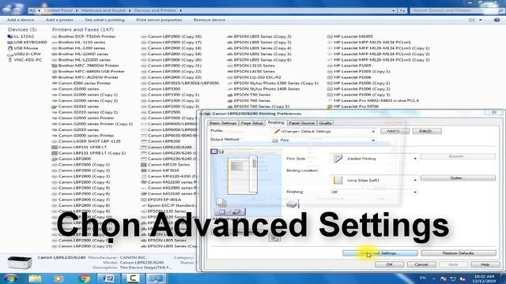Screen dimensions: 506x284
Task: Select Canon LBP6230/6240 in the printer list
Action: [x=166, y=148]
